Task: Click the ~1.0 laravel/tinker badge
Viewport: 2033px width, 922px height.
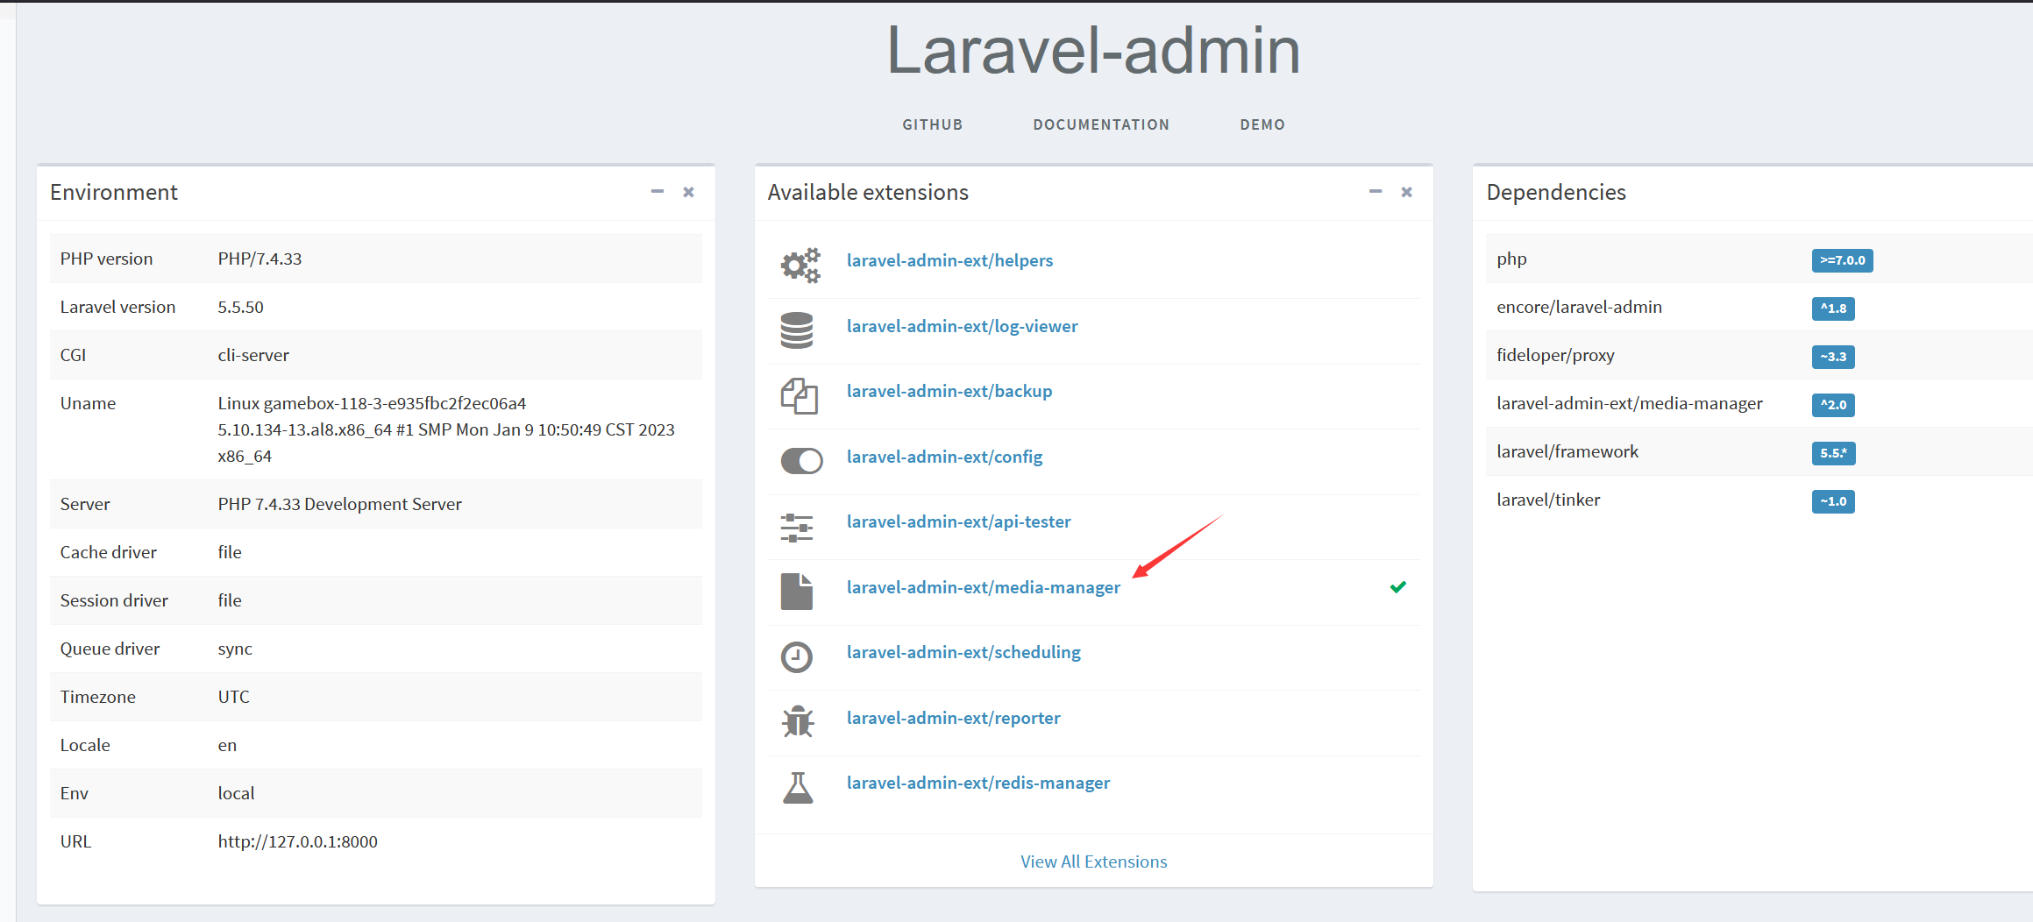Action: (1833, 501)
